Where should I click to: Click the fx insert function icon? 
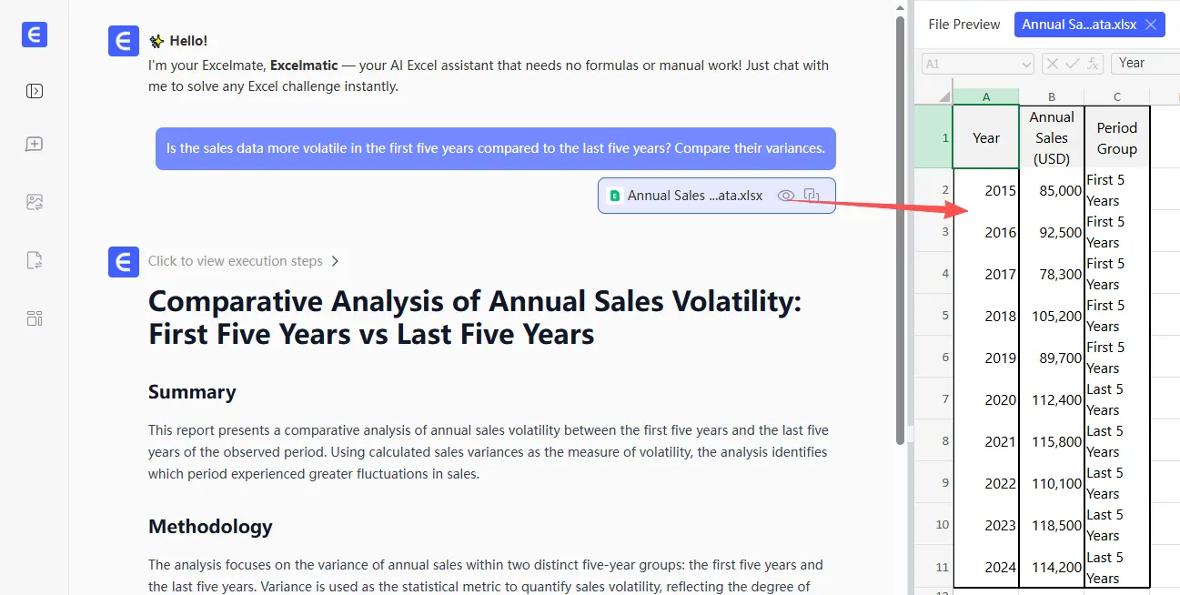(x=1092, y=63)
